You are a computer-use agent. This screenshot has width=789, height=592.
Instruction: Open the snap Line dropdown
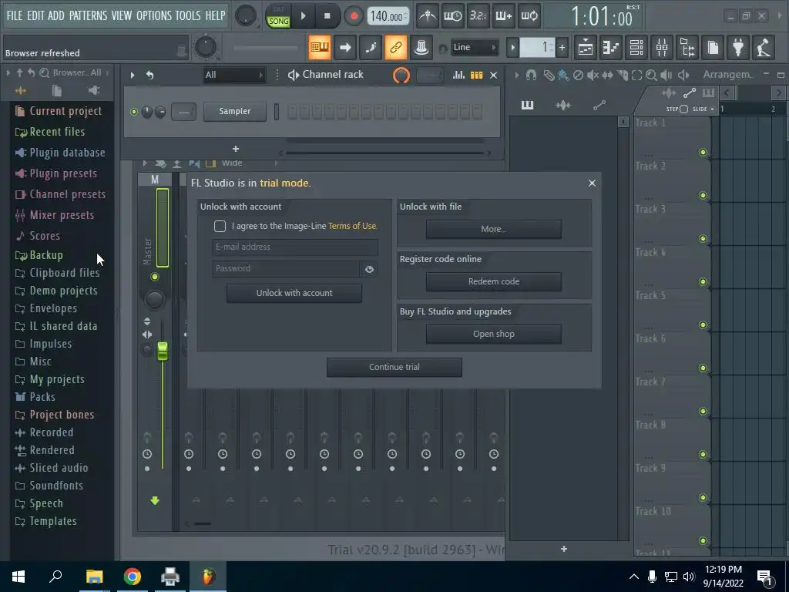(x=474, y=47)
